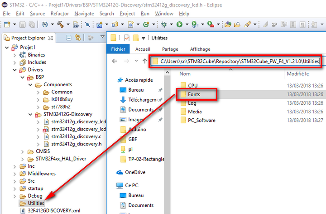Click the Build hammer icon
This screenshot has width=326, height=214.
[x=61, y=24]
